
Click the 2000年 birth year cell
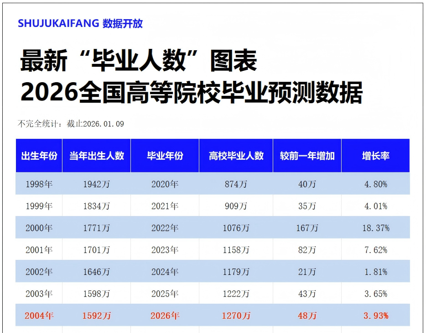tap(39, 228)
